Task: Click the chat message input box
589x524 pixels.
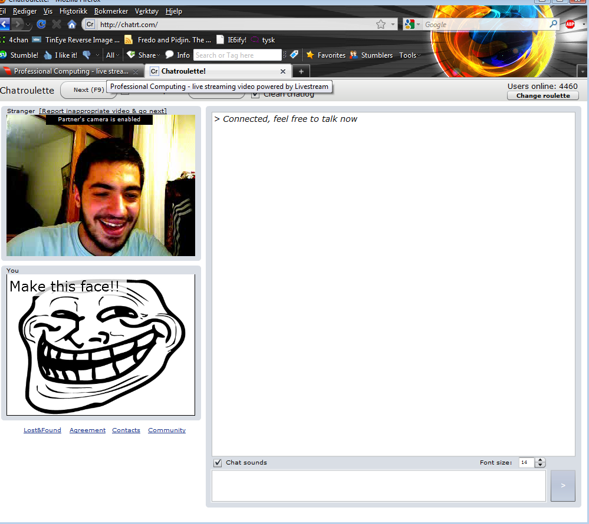Action: pyautogui.click(x=379, y=486)
